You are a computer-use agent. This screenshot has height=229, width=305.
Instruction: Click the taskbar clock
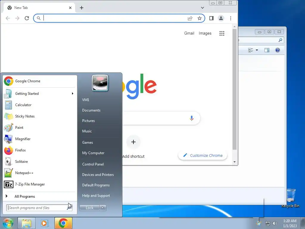pos(290,223)
